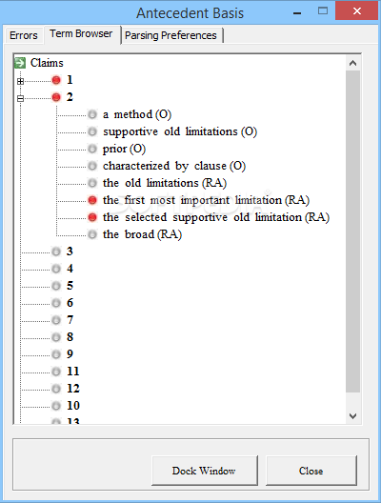Select claim number 3 label

(70, 251)
